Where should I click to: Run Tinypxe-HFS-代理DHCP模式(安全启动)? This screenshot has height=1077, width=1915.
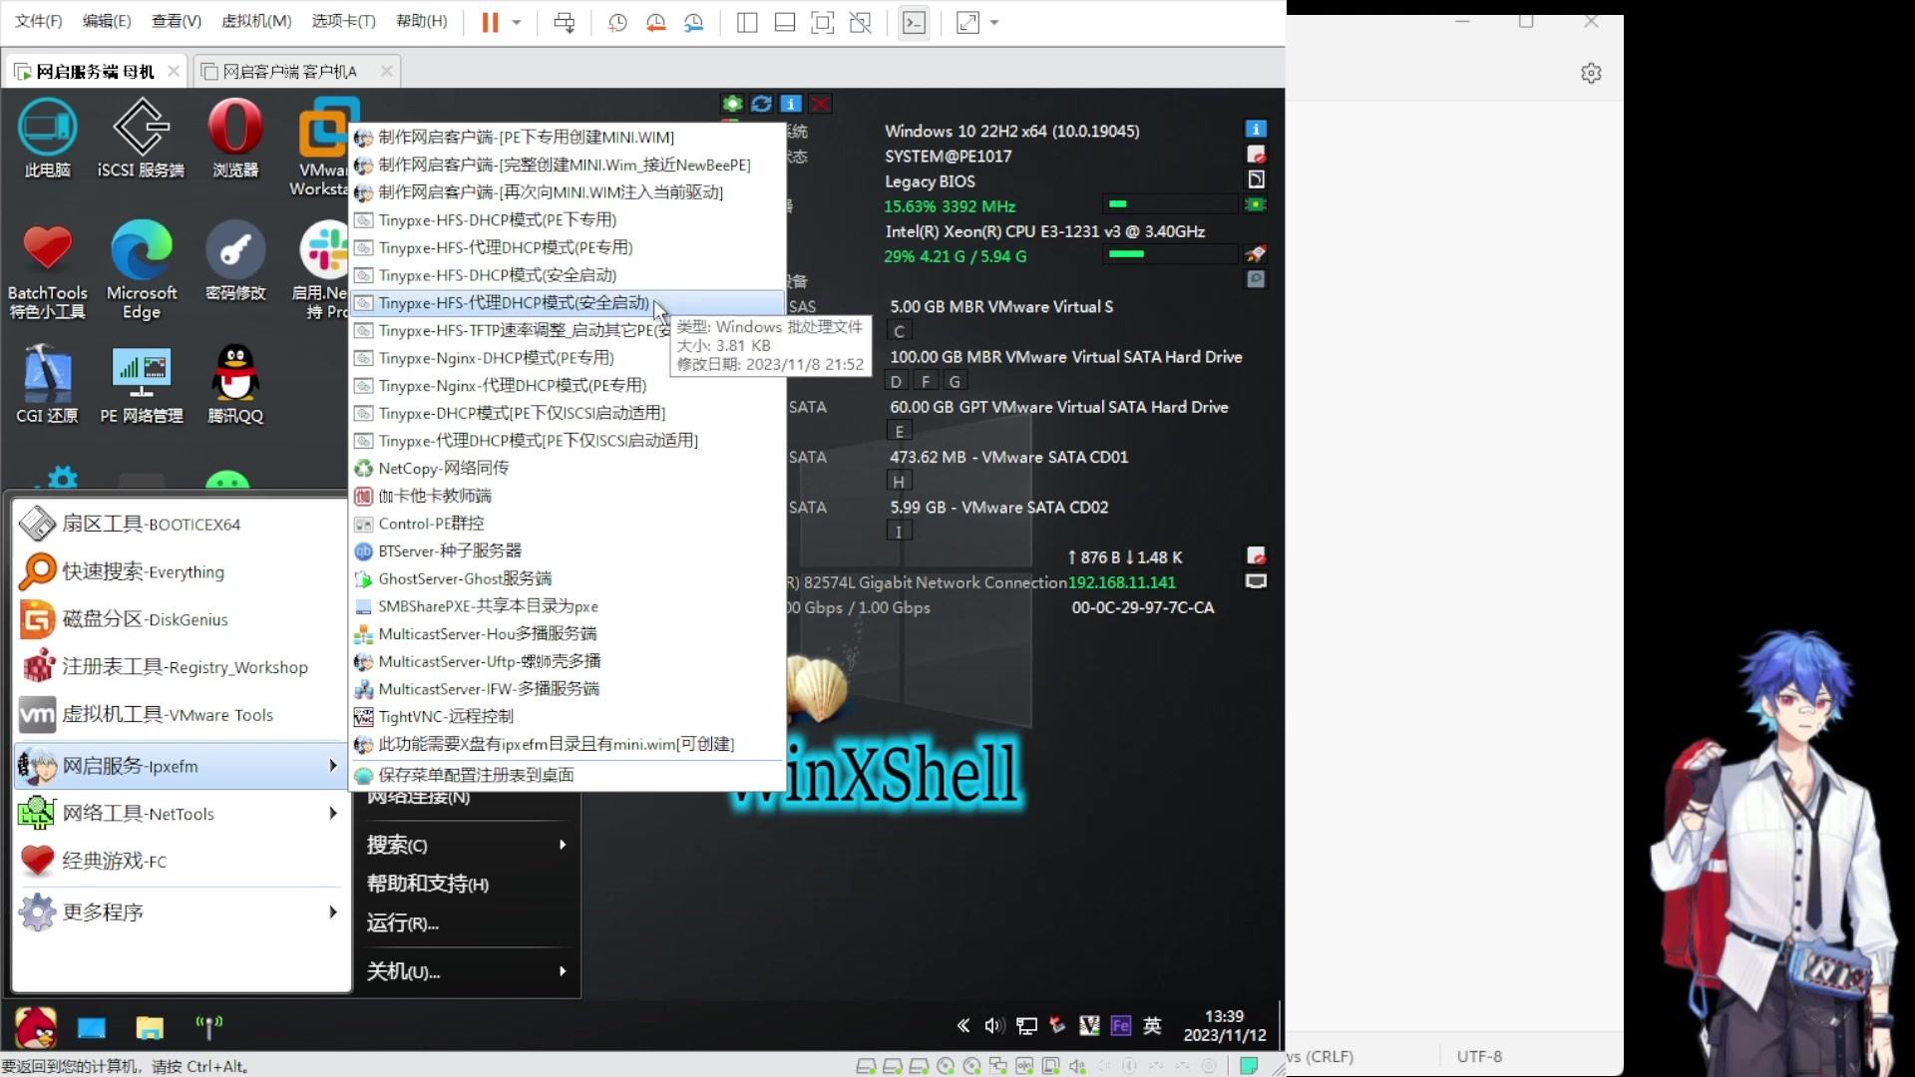click(x=568, y=303)
